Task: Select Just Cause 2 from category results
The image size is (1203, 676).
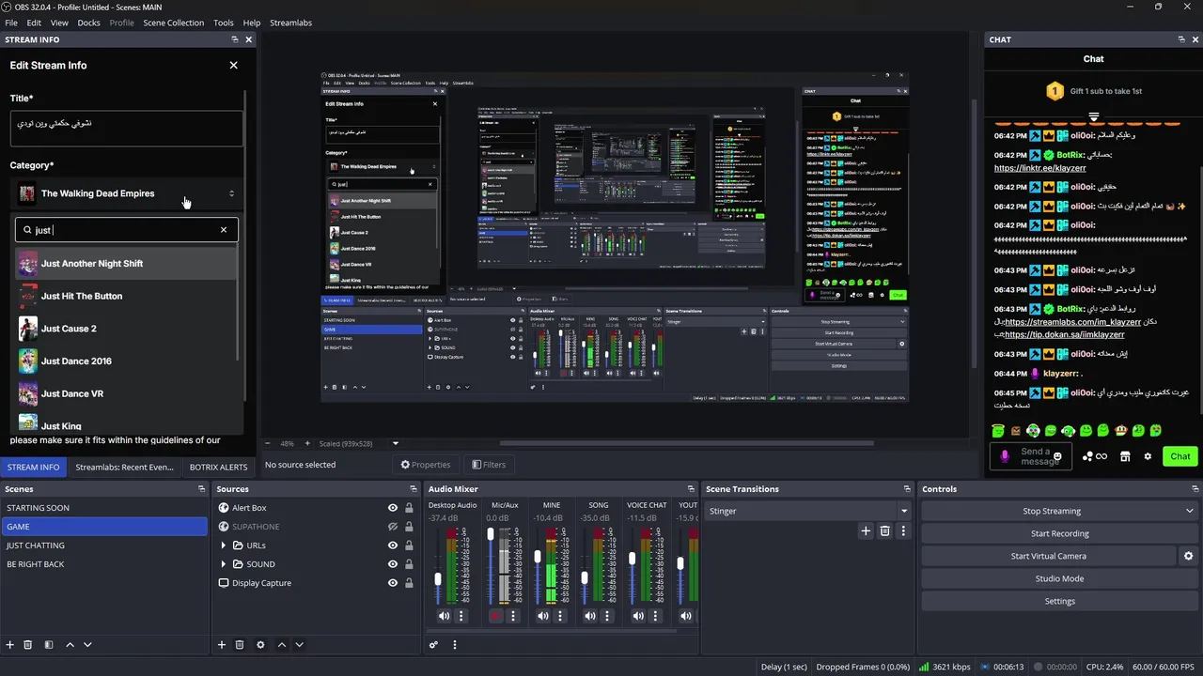Action: click(126, 329)
